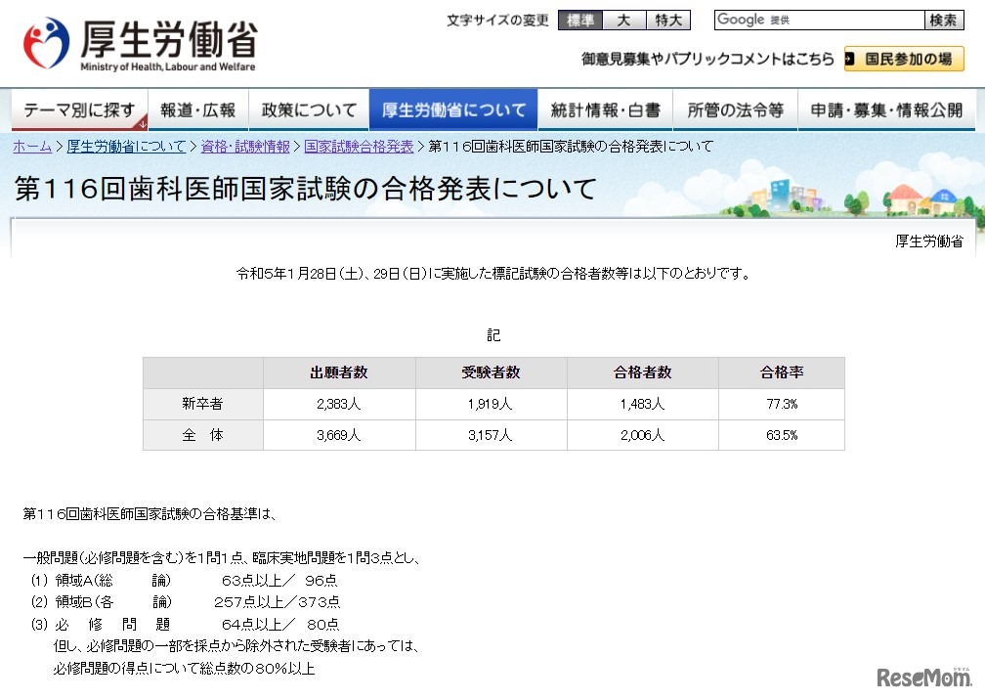Open the 報道・広報 menu tab
The image size is (985, 700).
click(197, 109)
